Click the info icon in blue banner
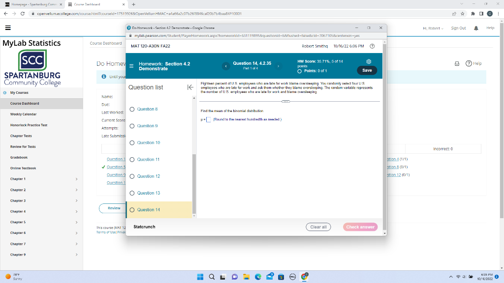 (x=104, y=77)
